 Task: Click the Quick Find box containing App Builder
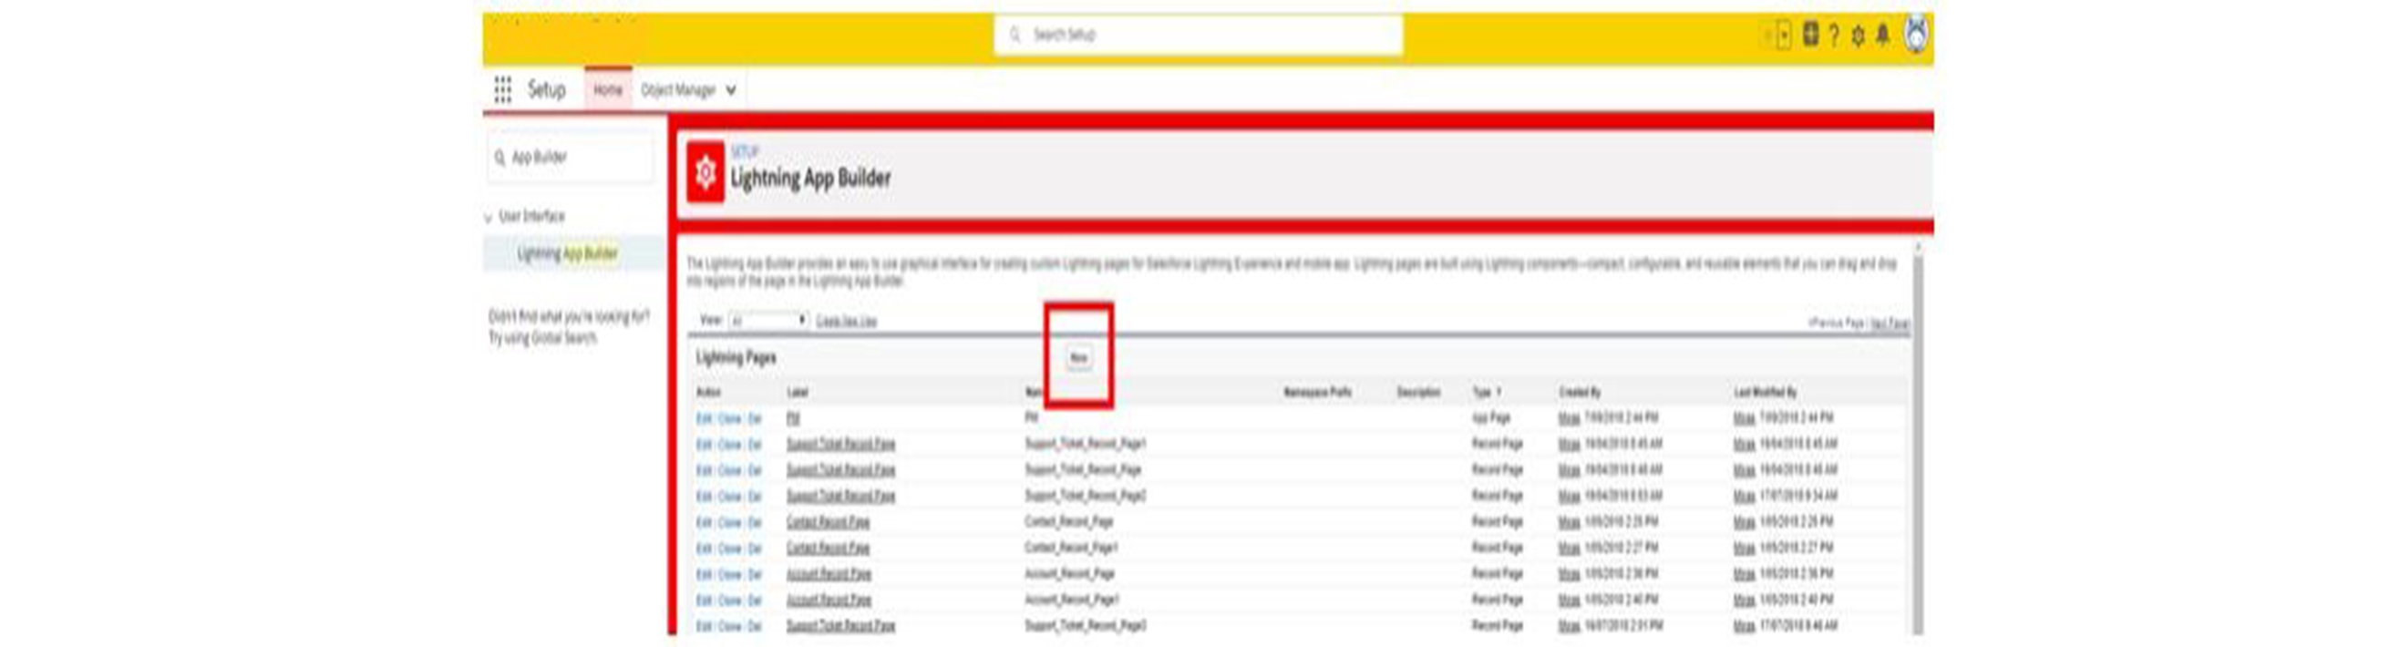pos(572,158)
